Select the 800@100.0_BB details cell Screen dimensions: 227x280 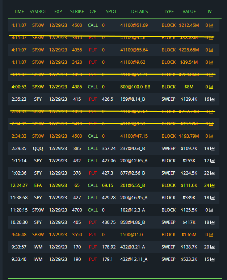click(135, 87)
